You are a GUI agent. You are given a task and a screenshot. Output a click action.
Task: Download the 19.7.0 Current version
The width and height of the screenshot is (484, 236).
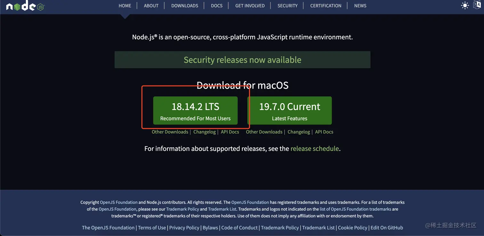290,110
